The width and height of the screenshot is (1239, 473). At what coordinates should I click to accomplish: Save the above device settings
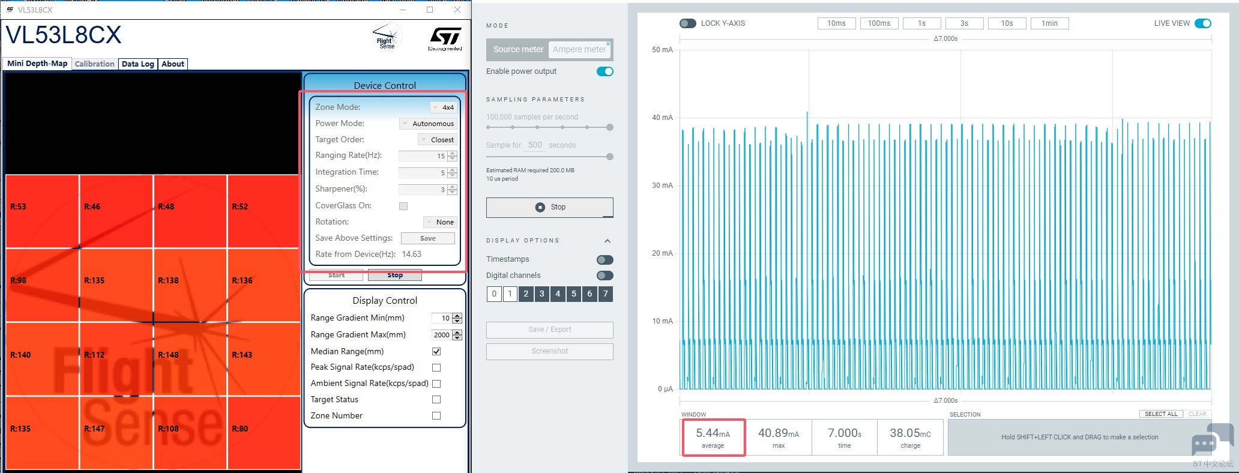tap(428, 239)
